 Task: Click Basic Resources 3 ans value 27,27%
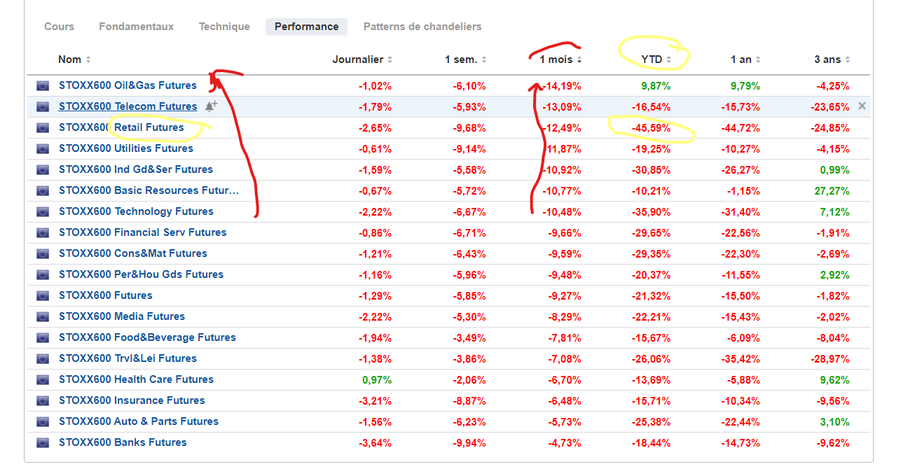pyautogui.click(x=832, y=191)
